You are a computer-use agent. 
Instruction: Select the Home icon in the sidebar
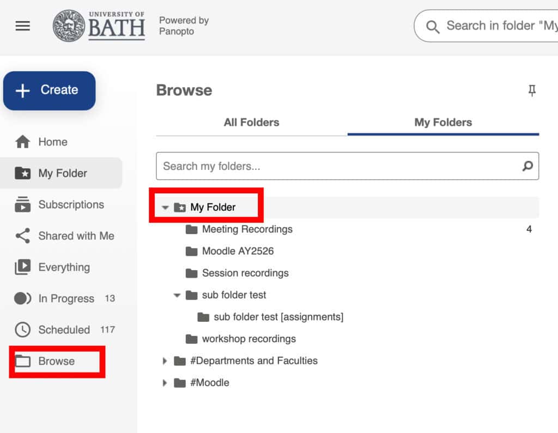tap(24, 142)
